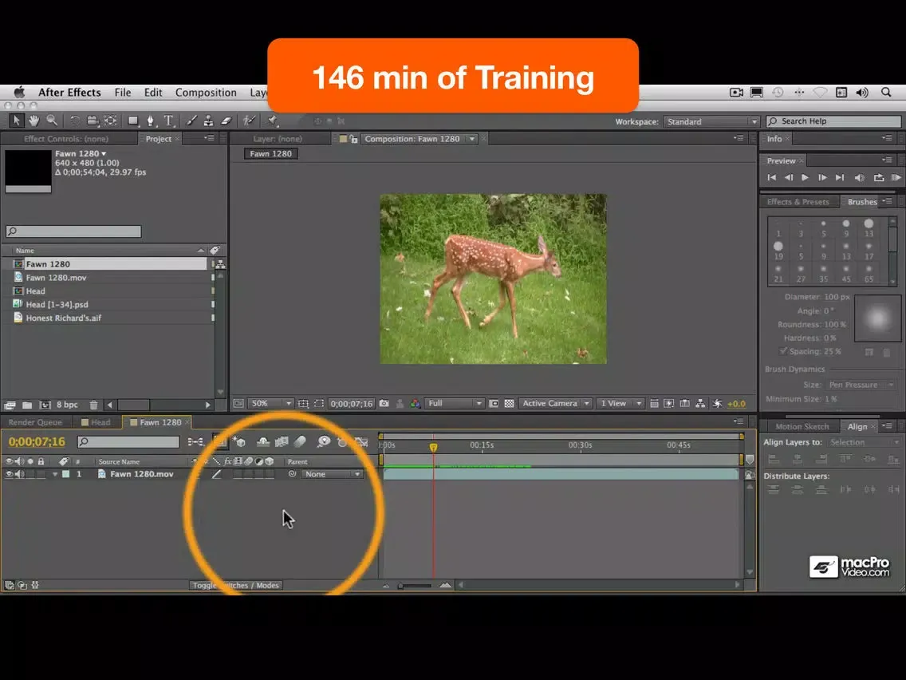Open brush Size Pen Pressure dropdown
906x680 pixels.
861,385
